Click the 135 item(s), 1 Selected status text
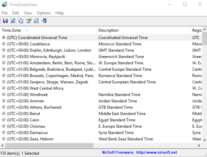This screenshot has height=157, width=207. pyautogui.click(x=20, y=153)
